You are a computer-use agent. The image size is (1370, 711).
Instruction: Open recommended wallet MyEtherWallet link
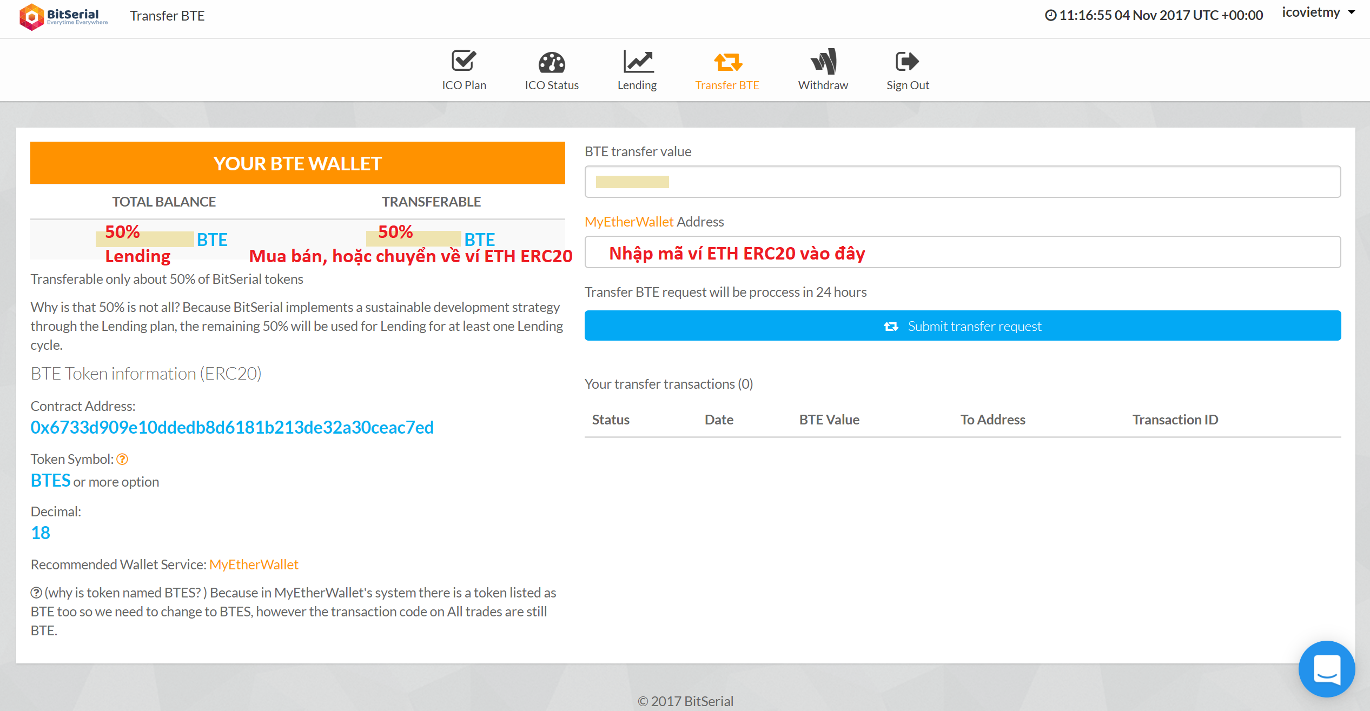[x=254, y=565]
